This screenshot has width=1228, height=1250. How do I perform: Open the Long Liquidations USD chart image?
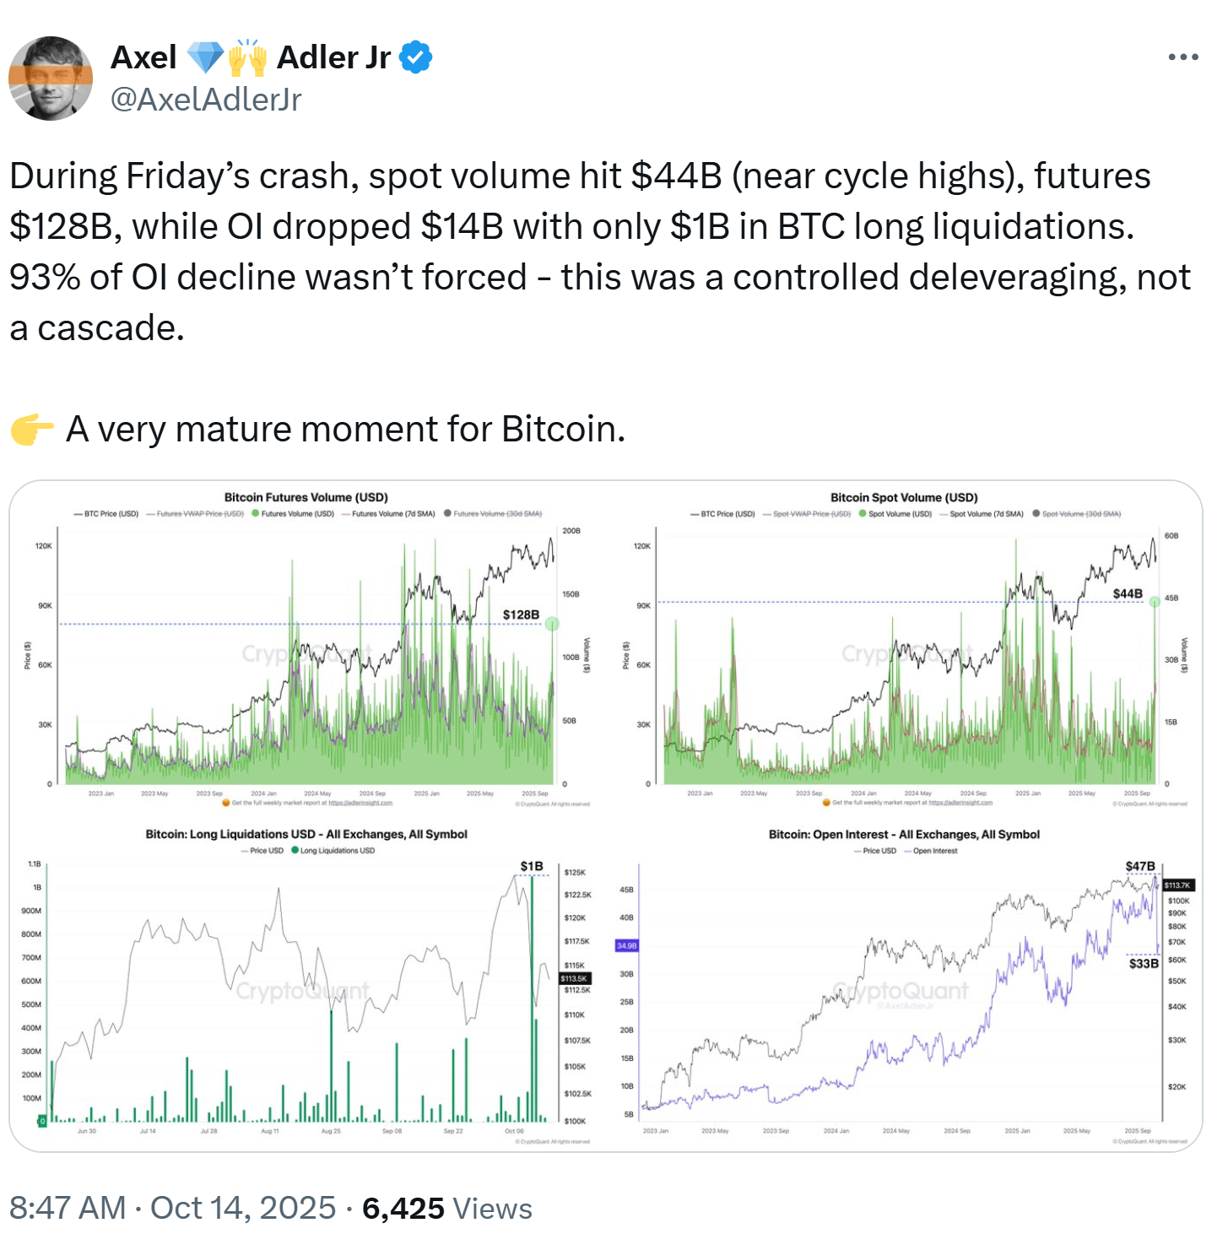pyautogui.click(x=307, y=988)
